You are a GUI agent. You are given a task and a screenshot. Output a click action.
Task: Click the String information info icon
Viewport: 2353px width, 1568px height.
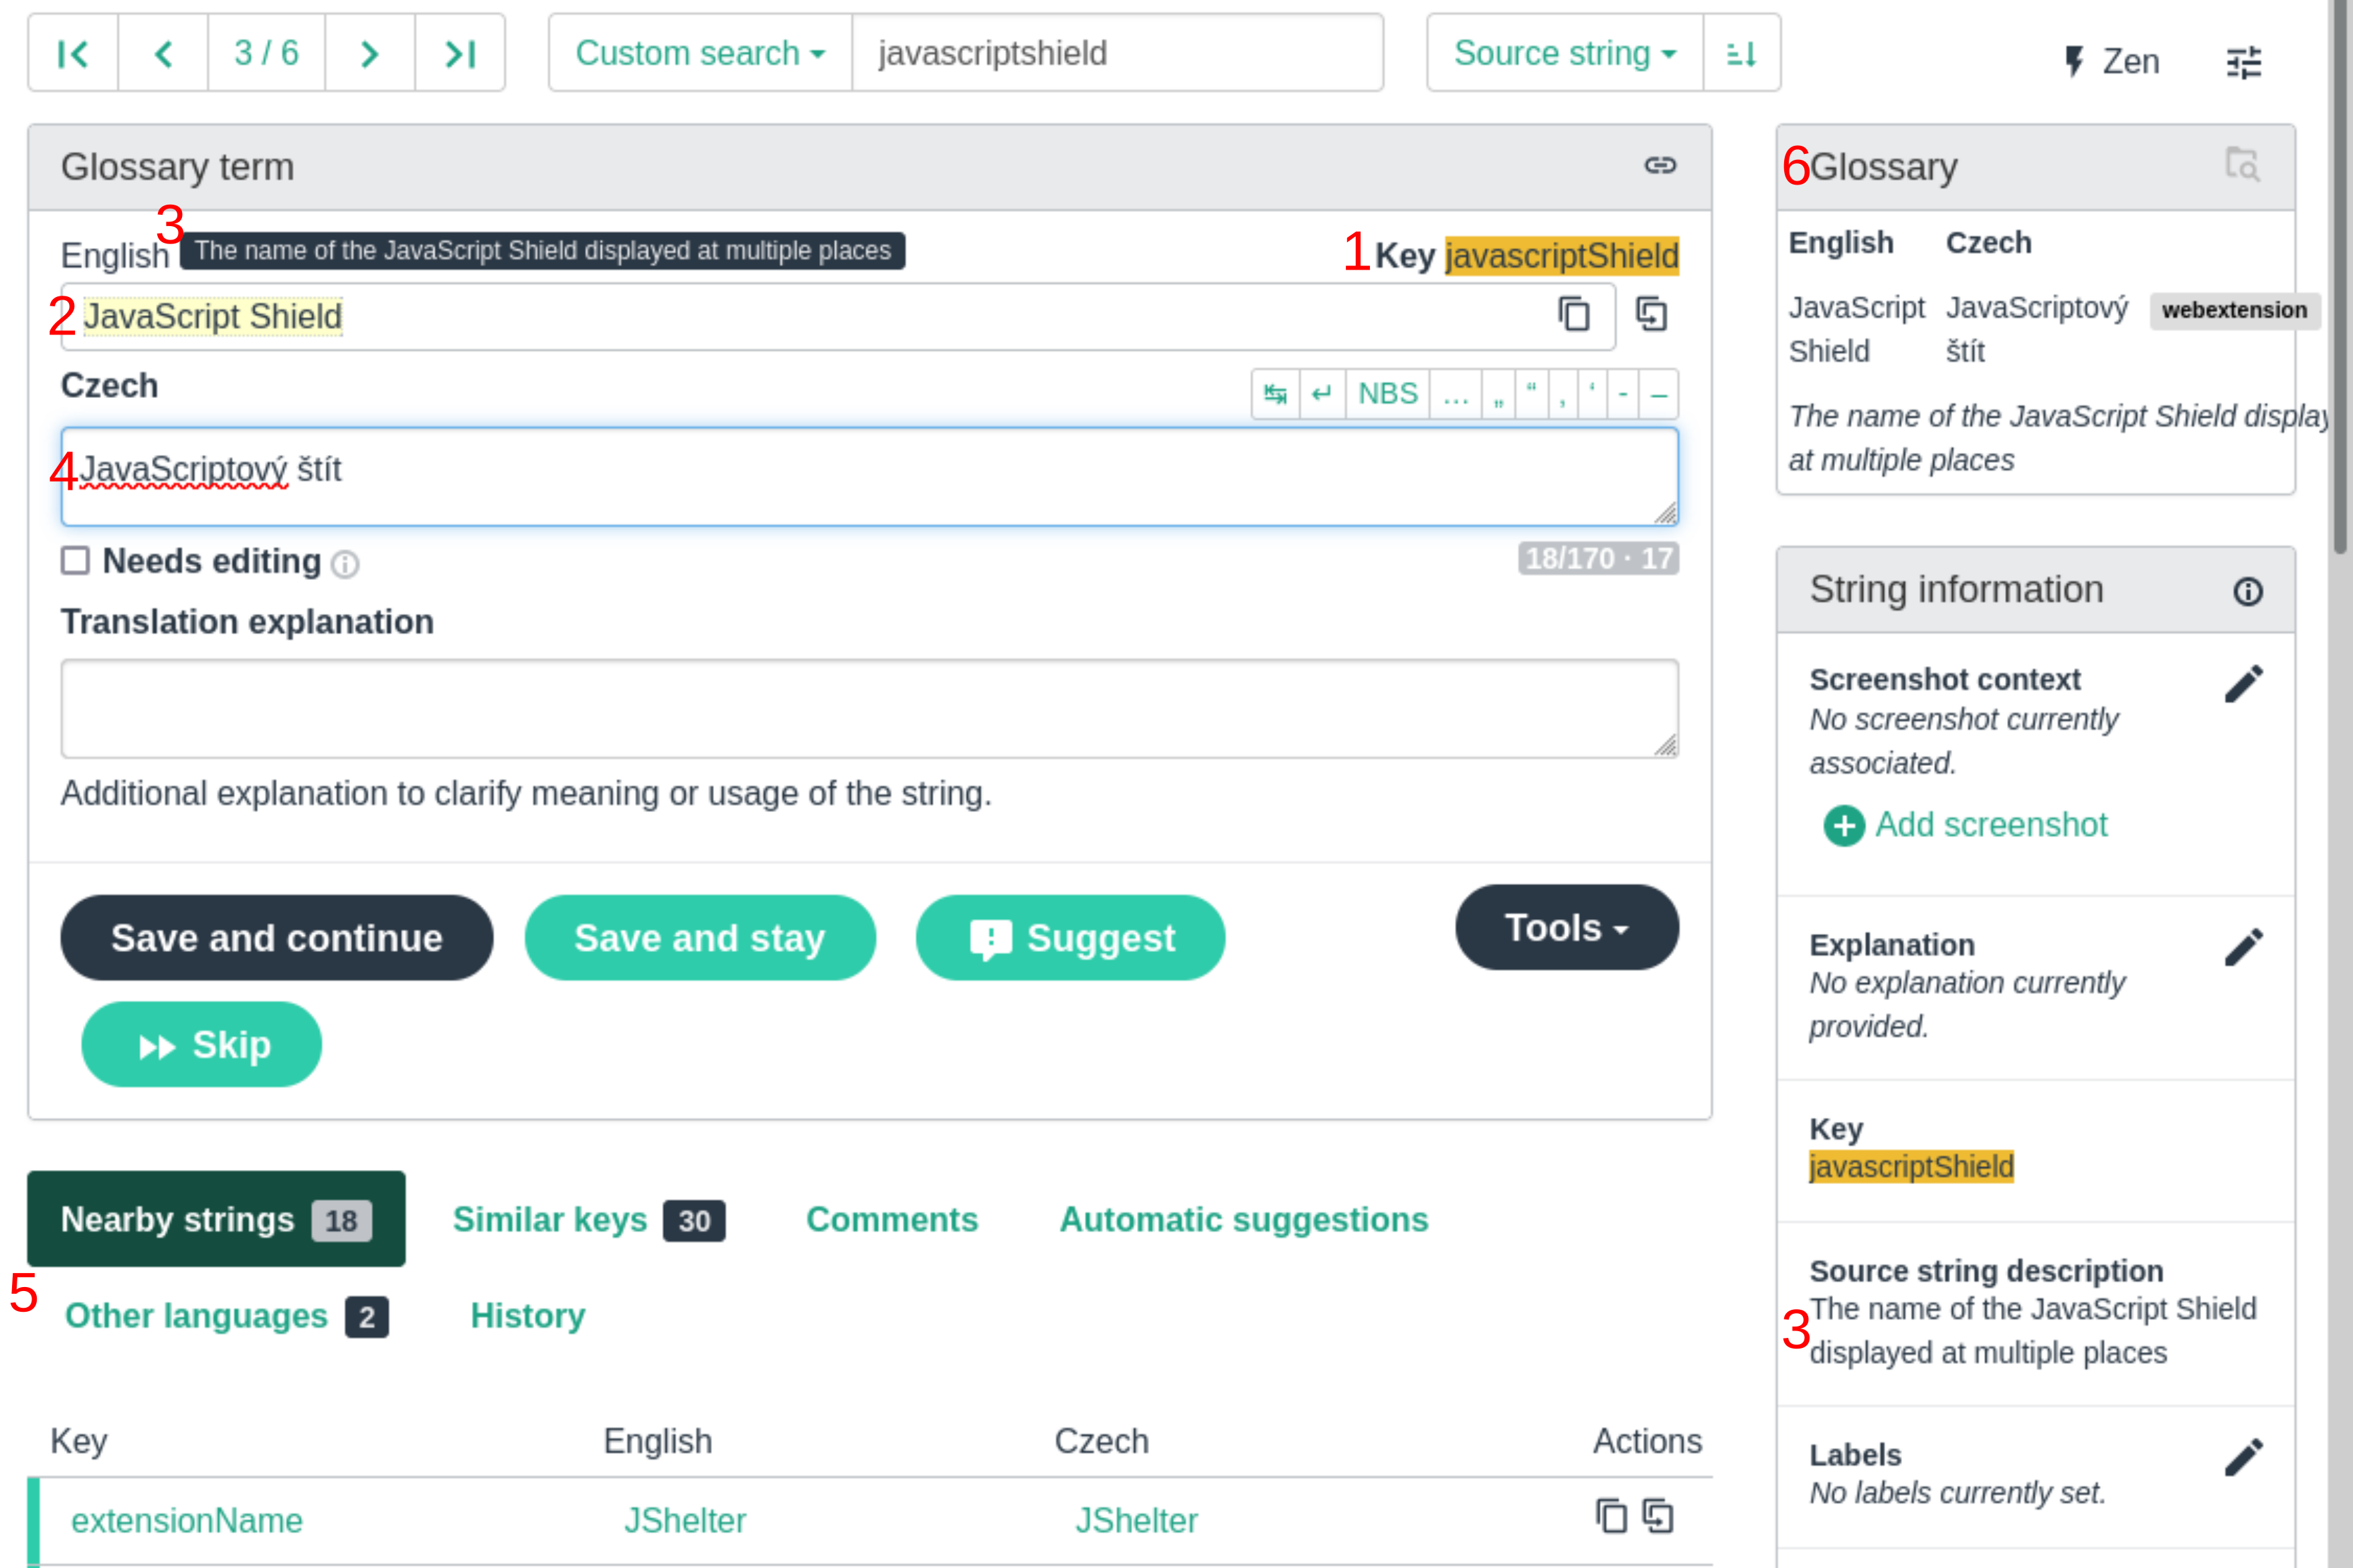coord(2248,592)
